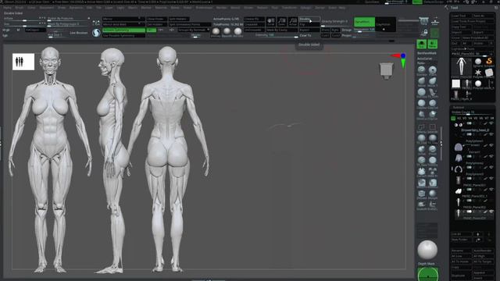
Task: Click the Close Holes button
Action: point(156,19)
